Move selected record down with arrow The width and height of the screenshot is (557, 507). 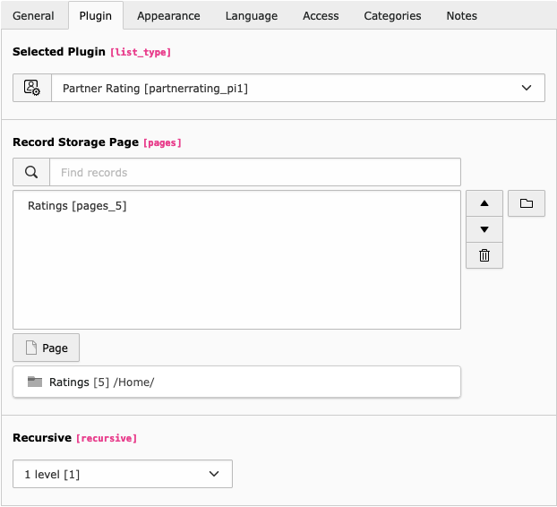[x=484, y=229]
